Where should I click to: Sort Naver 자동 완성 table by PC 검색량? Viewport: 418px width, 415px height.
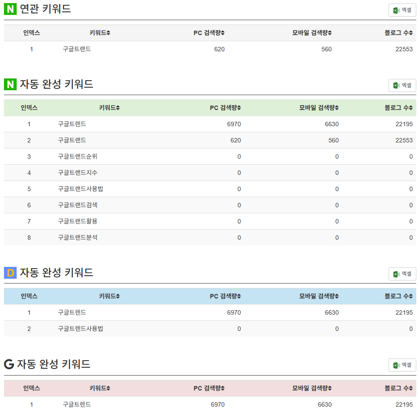pos(225,108)
